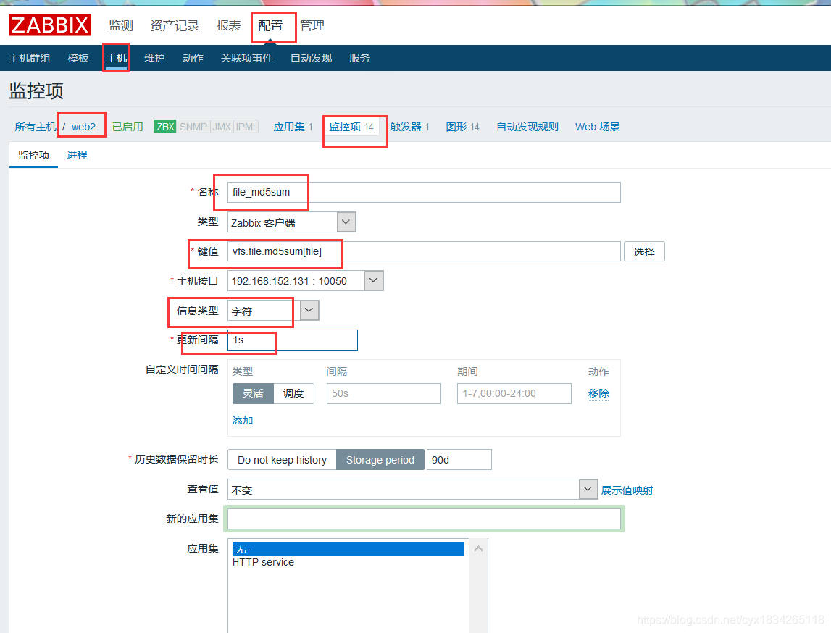The image size is (831, 633).
Task: Open the 监测 top menu
Action: coord(121,25)
